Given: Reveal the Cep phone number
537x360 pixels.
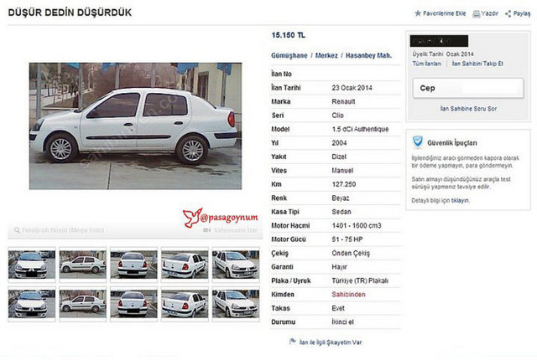Looking at the screenshot, I should pyautogui.click(x=468, y=88).
